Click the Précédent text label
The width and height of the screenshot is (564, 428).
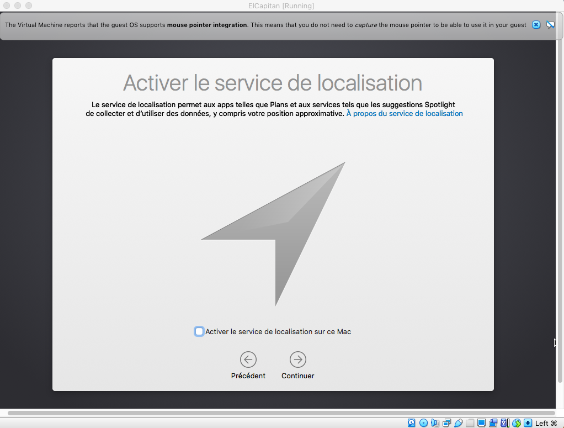point(248,376)
